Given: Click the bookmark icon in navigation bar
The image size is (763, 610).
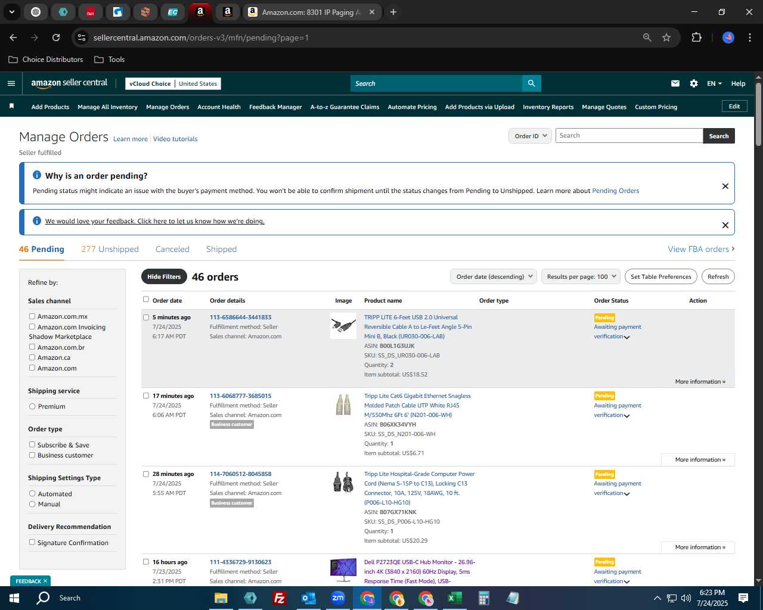Looking at the screenshot, I should pyautogui.click(x=11, y=107).
